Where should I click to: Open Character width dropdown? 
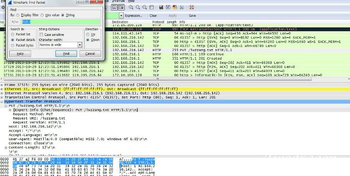(x=80, y=45)
